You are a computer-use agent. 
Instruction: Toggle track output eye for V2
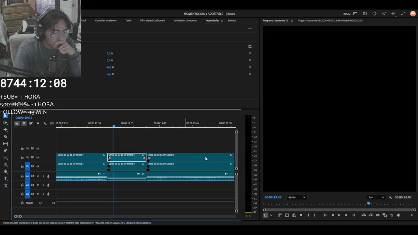pos(38,157)
